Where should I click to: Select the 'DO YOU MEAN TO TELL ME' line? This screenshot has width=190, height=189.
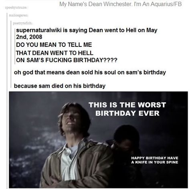54,45
